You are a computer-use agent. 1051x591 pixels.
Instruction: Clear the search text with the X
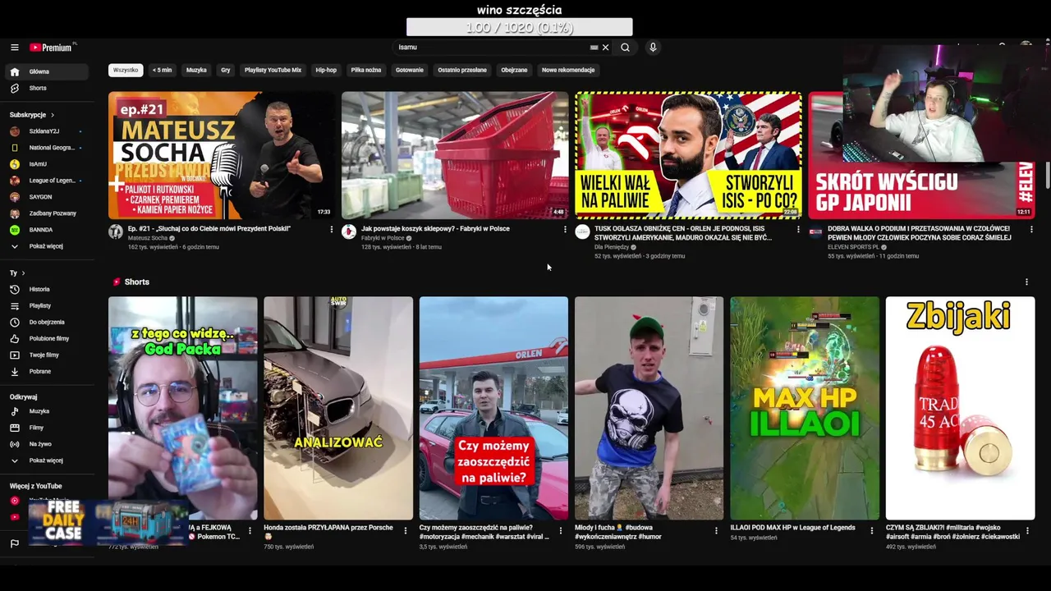pos(605,48)
